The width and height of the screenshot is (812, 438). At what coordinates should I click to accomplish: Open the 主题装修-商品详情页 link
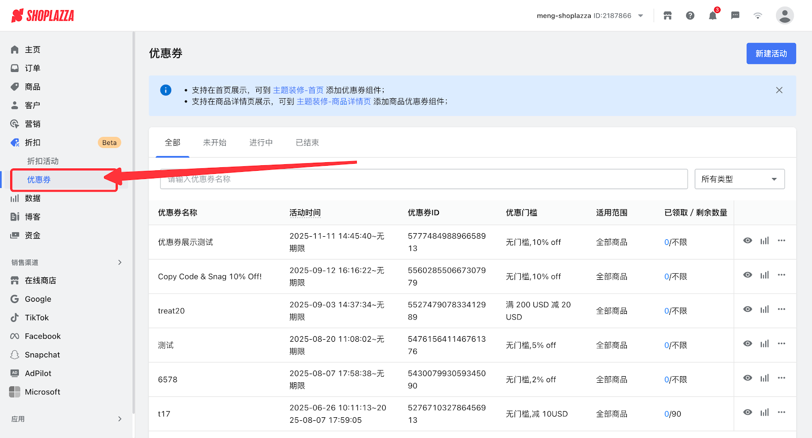(x=333, y=102)
